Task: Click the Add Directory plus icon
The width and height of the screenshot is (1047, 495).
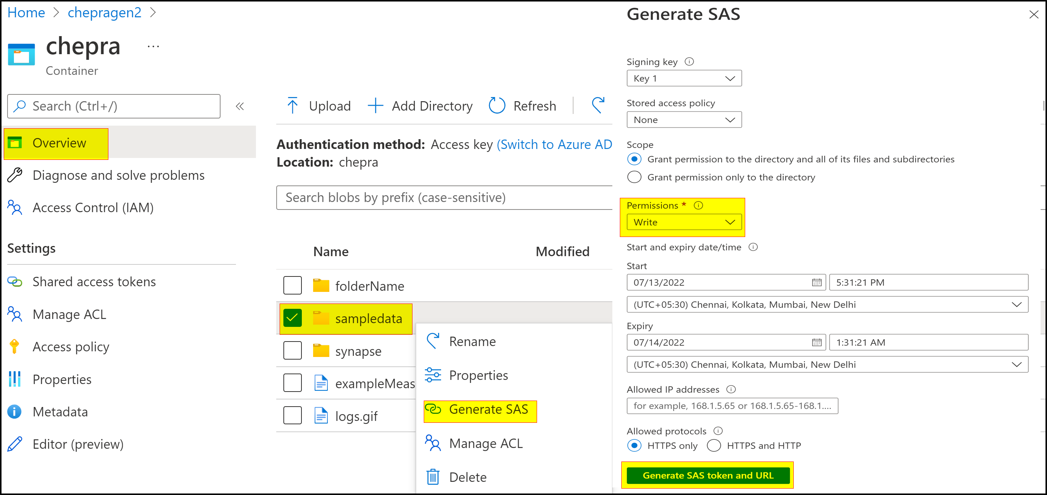Action: pyautogui.click(x=376, y=106)
